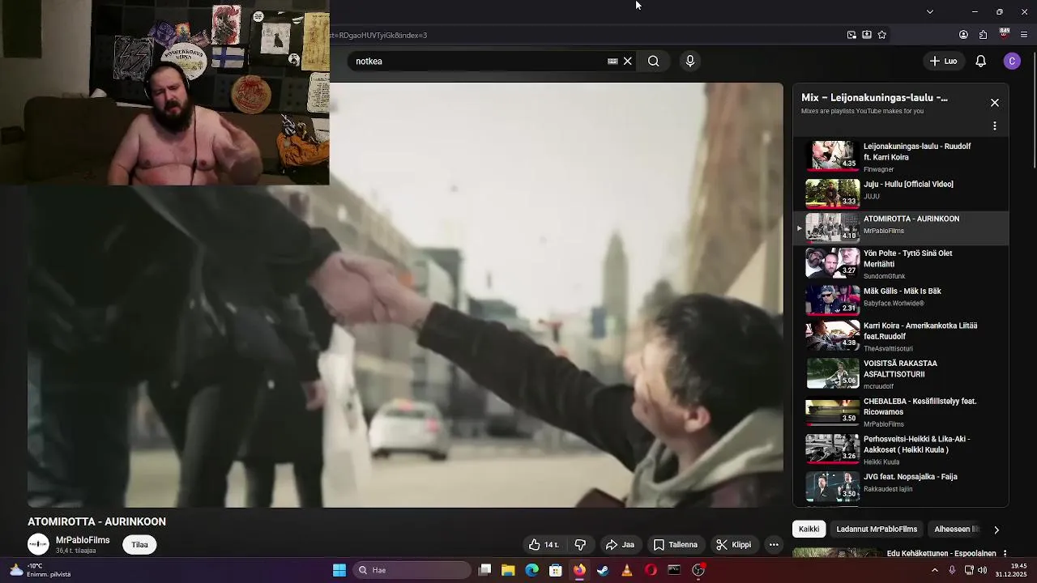The width and height of the screenshot is (1037, 583).
Task: Expand the list-all-tabs chevron
Action: tap(930, 11)
